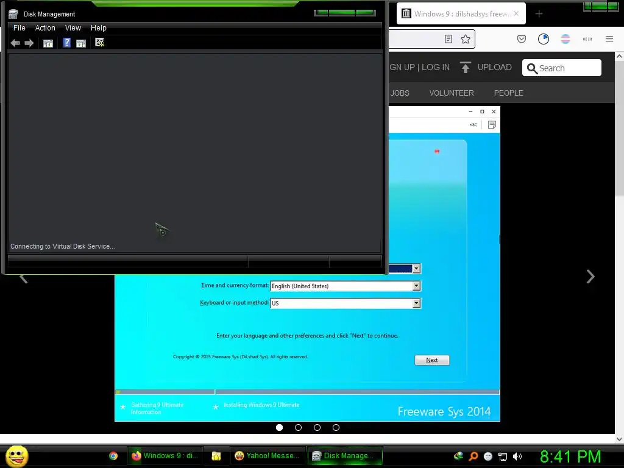Go to next image with right carousel arrow

click(x=590, y=276)
